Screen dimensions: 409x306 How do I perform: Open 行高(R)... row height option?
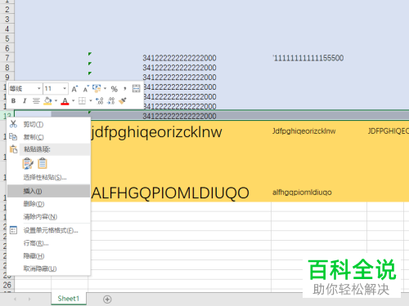[x=36, y=243]
